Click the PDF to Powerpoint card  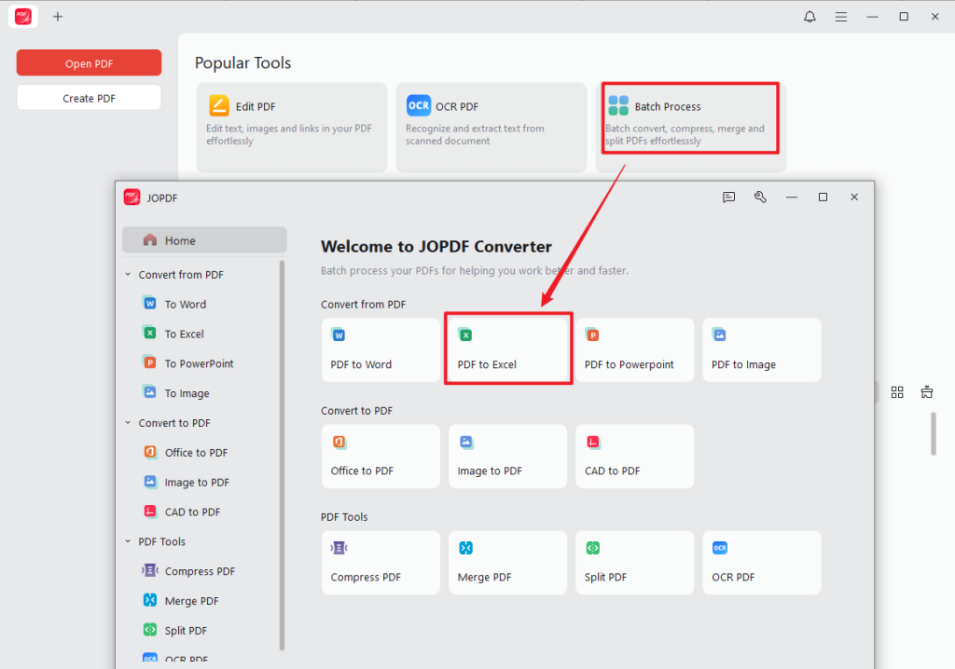[634, 350]
